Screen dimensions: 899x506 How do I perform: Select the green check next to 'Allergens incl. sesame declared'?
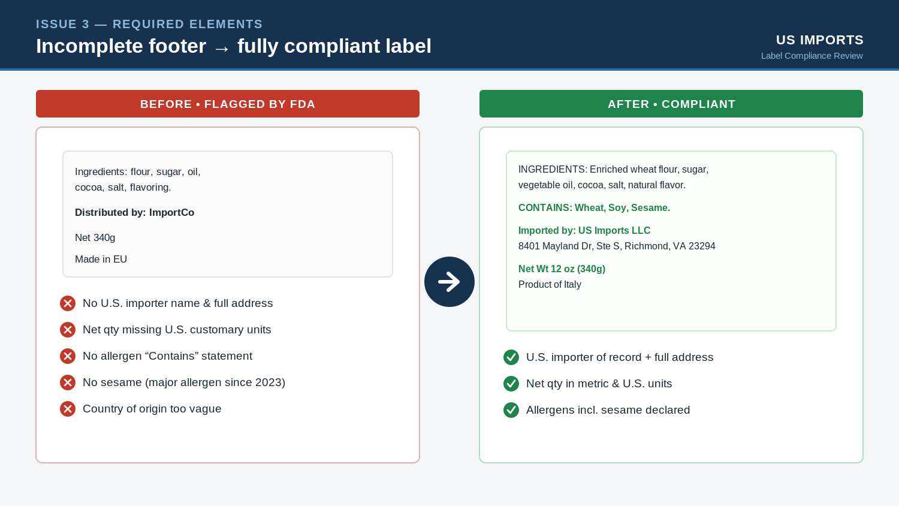pos(511,410)
